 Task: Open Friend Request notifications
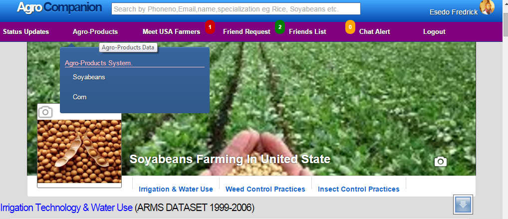pos(247,32)
